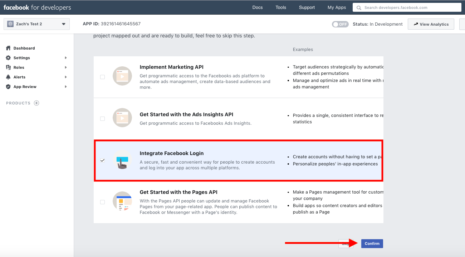Open App Review in sidebar

pyautogui.click(x=25, y=87)
